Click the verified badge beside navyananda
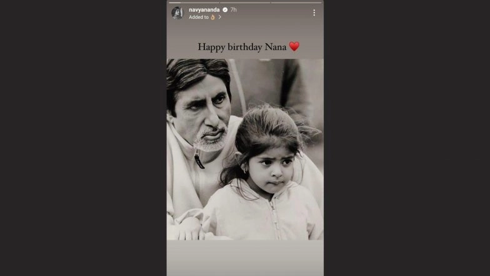Screen dimensions: 490x276 [x=225, y=10]
